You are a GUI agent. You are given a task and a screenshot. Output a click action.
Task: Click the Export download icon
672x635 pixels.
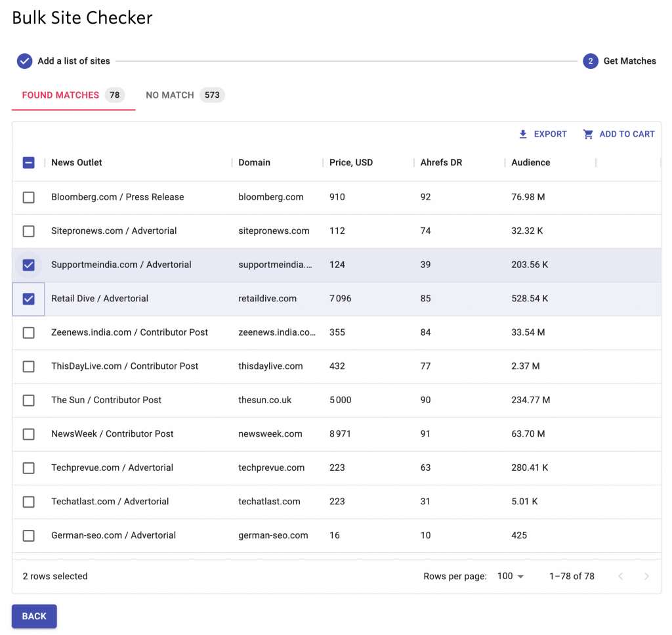click(x=523, y=134)
